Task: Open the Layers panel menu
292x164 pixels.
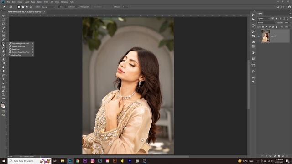Action: (290, 13)
